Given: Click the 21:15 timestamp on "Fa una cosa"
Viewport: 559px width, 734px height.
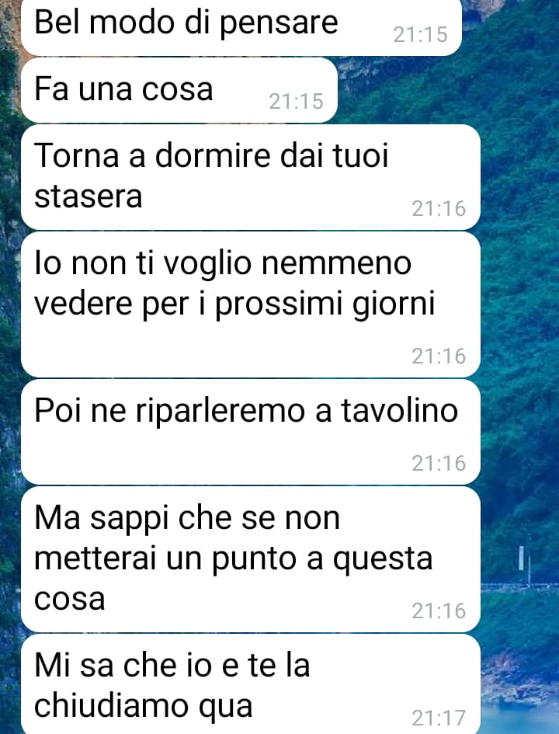Looking at the screenshot, I should coord(296,102).
